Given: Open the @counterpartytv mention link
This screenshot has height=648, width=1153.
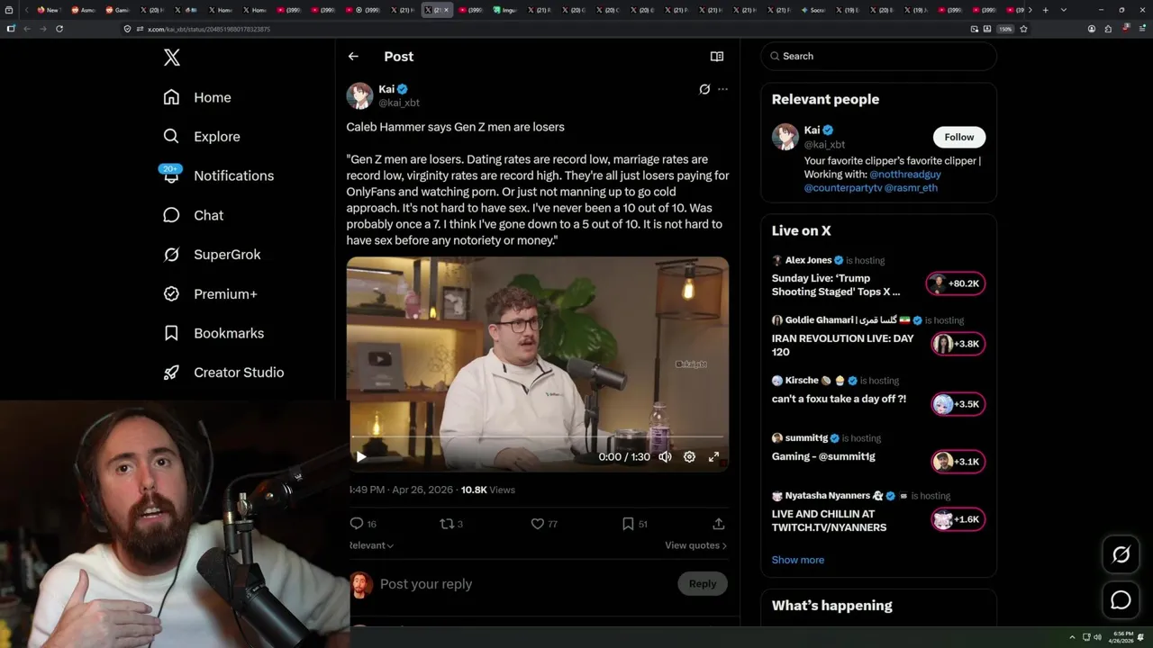Looking at the screenshot, I should pos(843,188).
